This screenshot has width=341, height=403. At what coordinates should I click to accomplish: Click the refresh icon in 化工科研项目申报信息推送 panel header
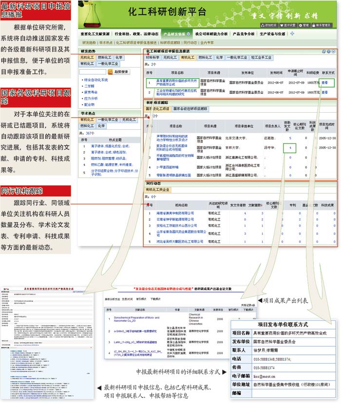pyautogui.click(x=324, y=52)
